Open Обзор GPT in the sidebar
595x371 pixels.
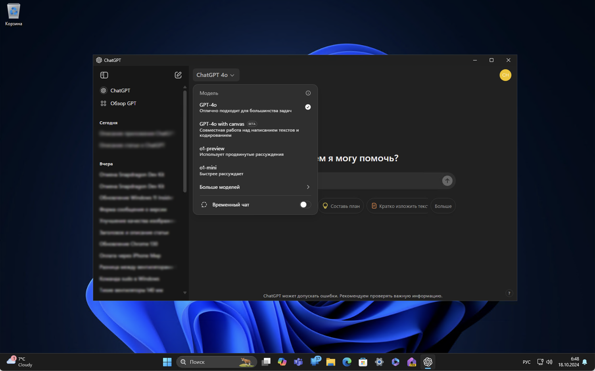(x=141, y=103)
